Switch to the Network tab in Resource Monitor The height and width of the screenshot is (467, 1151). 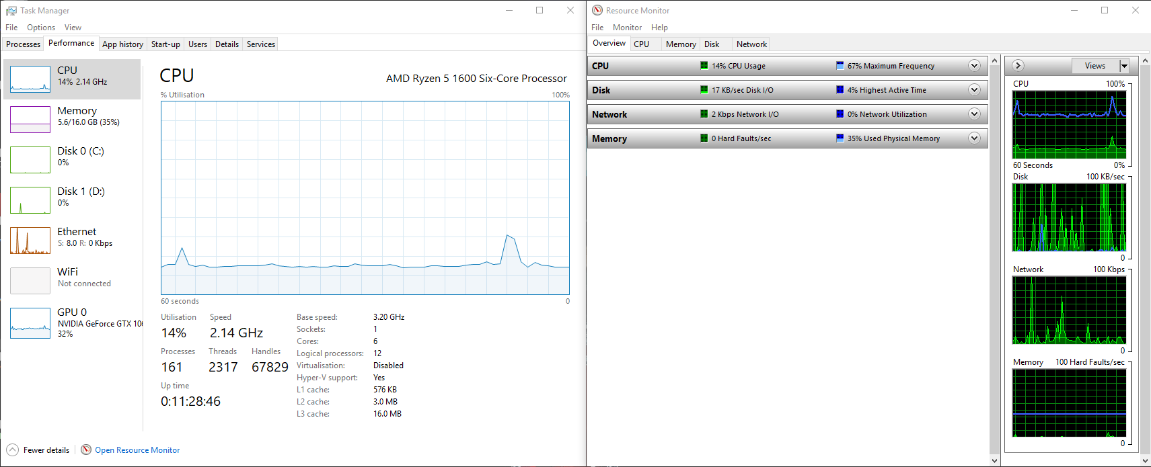751,44
